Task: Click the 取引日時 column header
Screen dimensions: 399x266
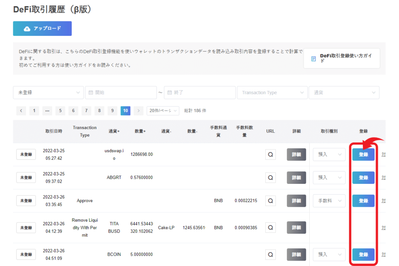Action: [x=54, y=131]
